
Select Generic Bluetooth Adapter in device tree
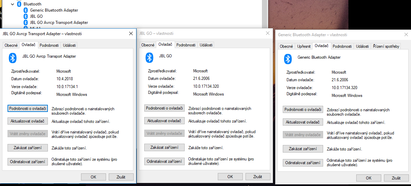pos(54,10)
